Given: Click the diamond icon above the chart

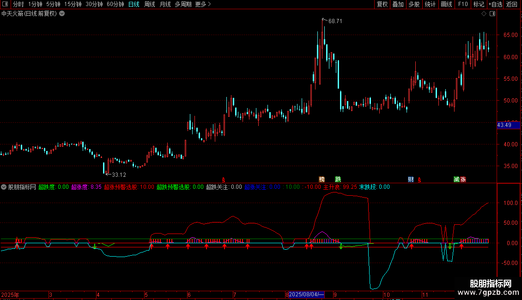Looking at the screenshot, I should (484, 14).
